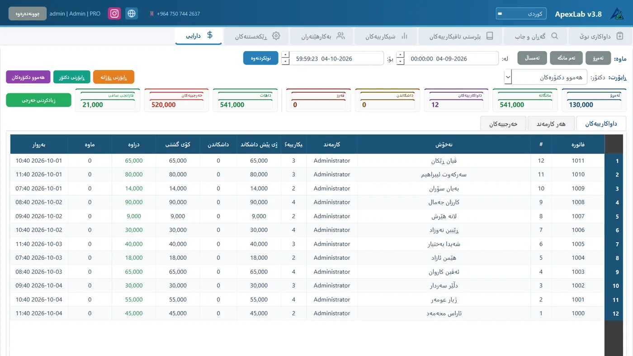Click the ApexLab logo icon
The width and height of the screenshot is (633, 356).
click(x=617, y=14)
